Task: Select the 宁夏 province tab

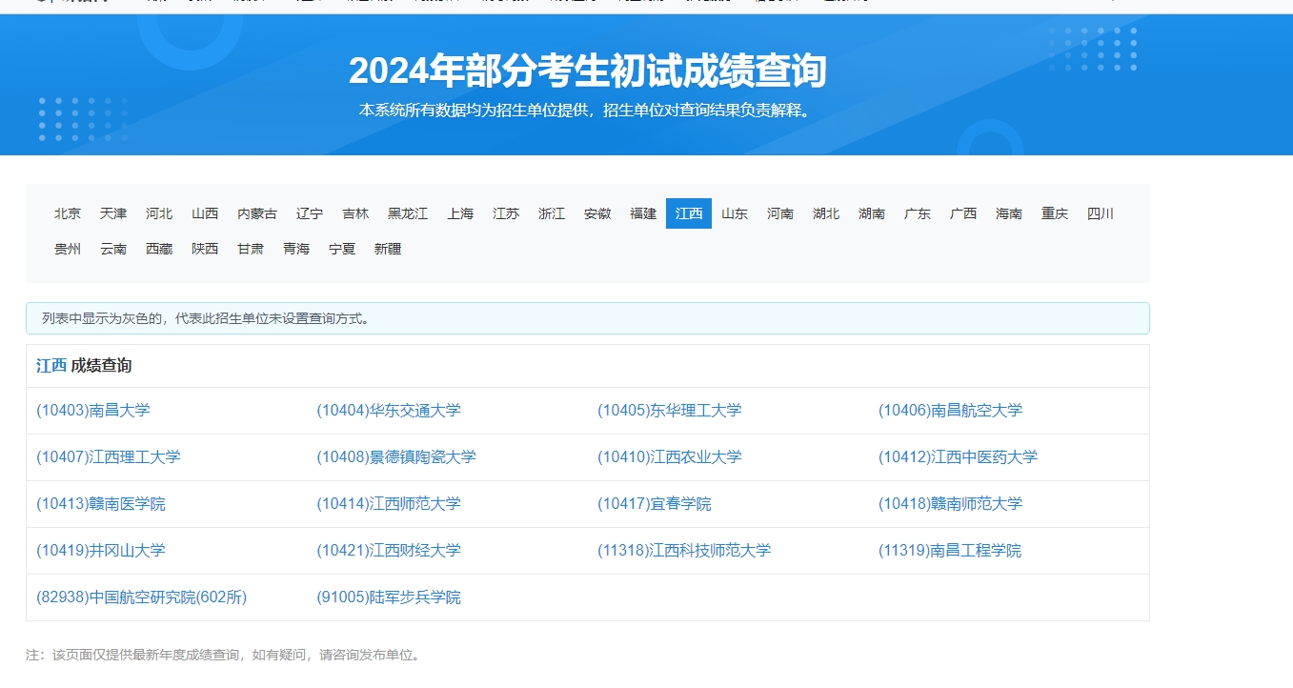Action: (342, 249)
